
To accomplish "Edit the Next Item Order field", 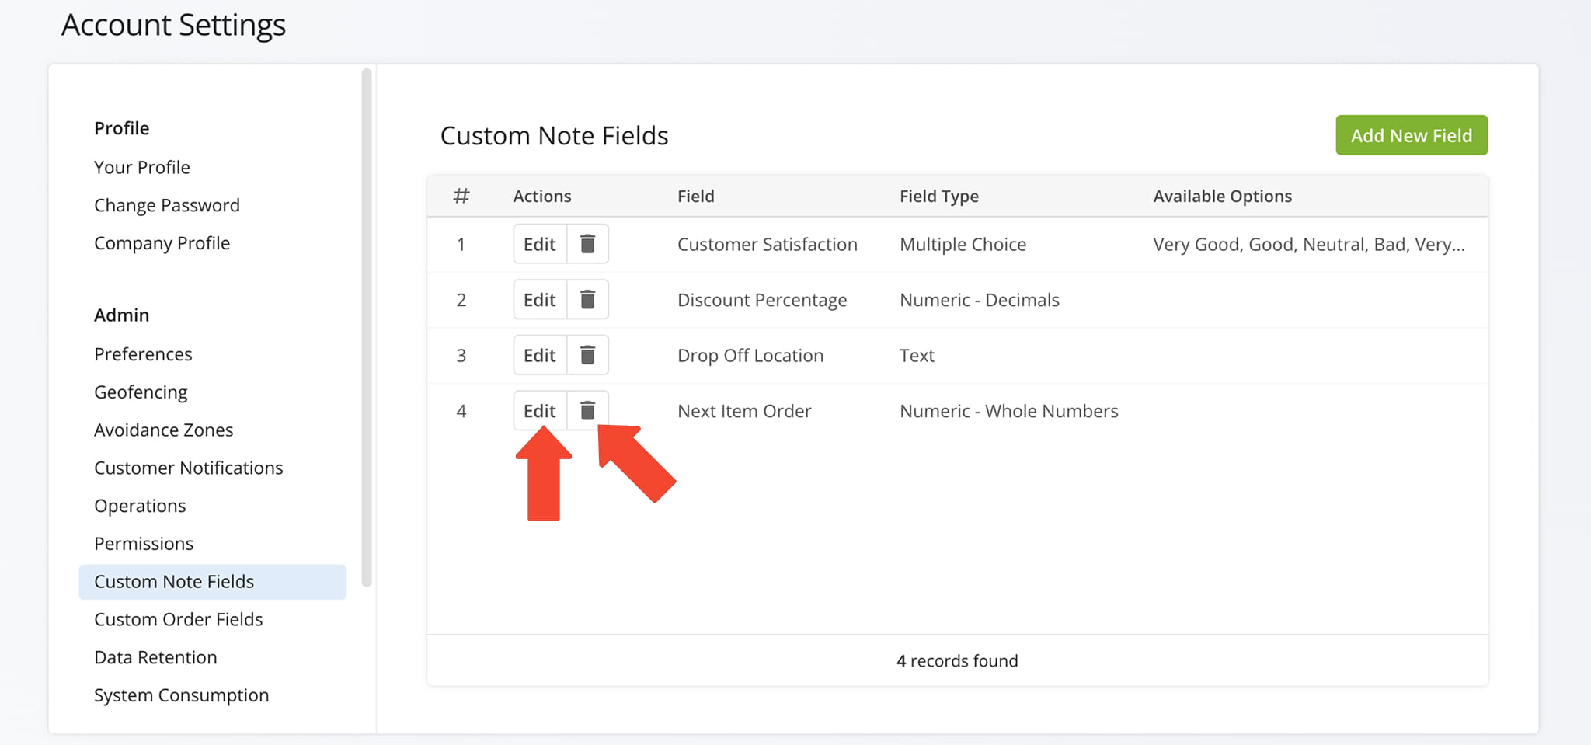I will coord(540,411).
